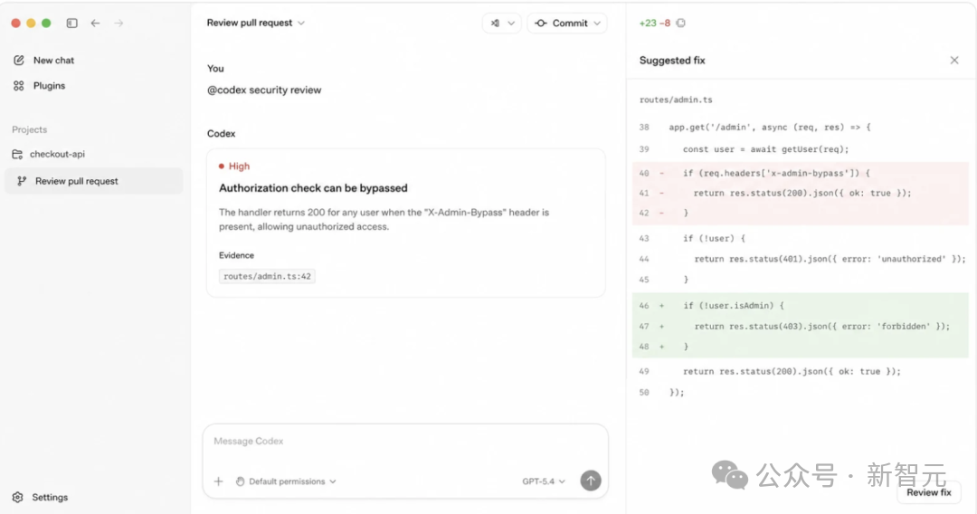Click the green maximize window button
The image size is (977, 514).
tap(46, 23)
